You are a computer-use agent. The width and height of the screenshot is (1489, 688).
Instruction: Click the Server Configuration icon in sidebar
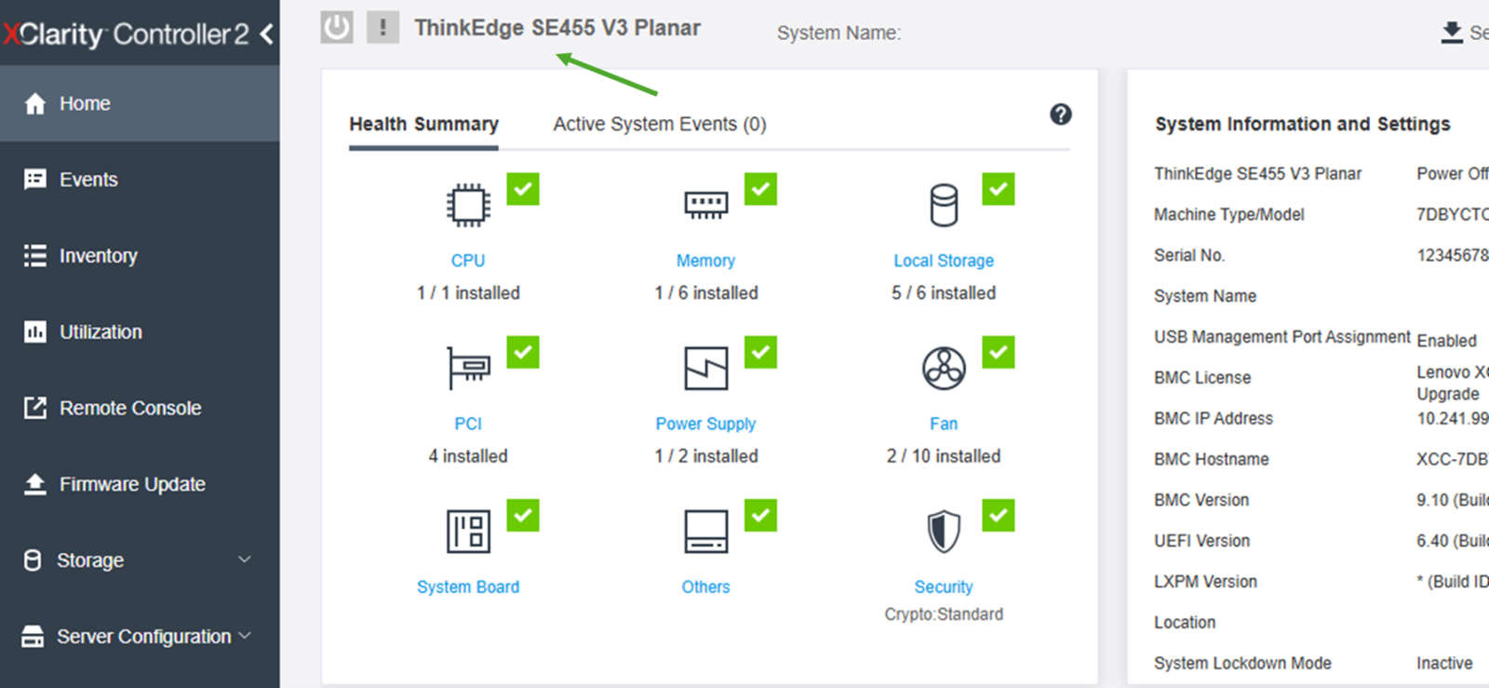(33, 637)
